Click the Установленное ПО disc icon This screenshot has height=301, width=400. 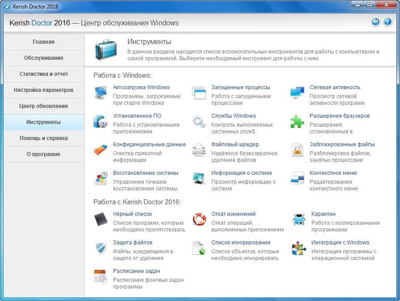(100, 121)
